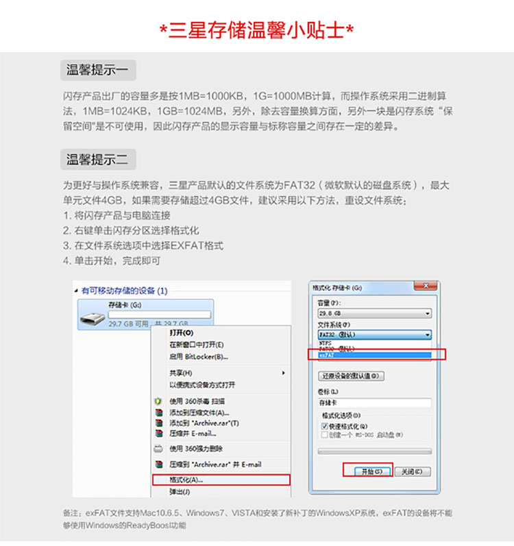514x546 pixels.
Task: Close the format storage card dialog
Action: click(426, 286)
